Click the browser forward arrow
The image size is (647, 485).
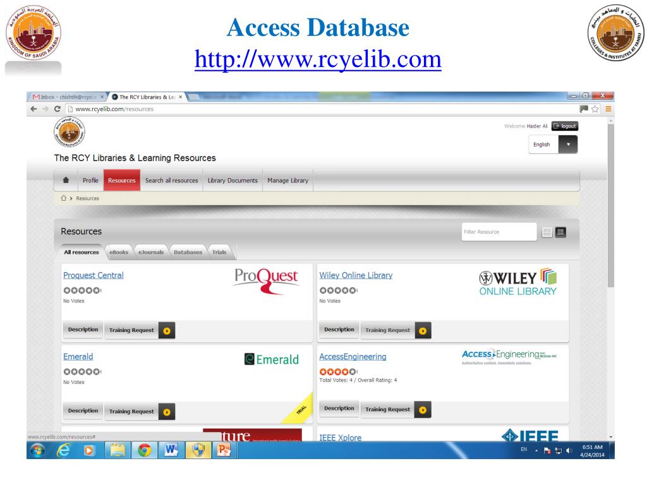point(45,109)
